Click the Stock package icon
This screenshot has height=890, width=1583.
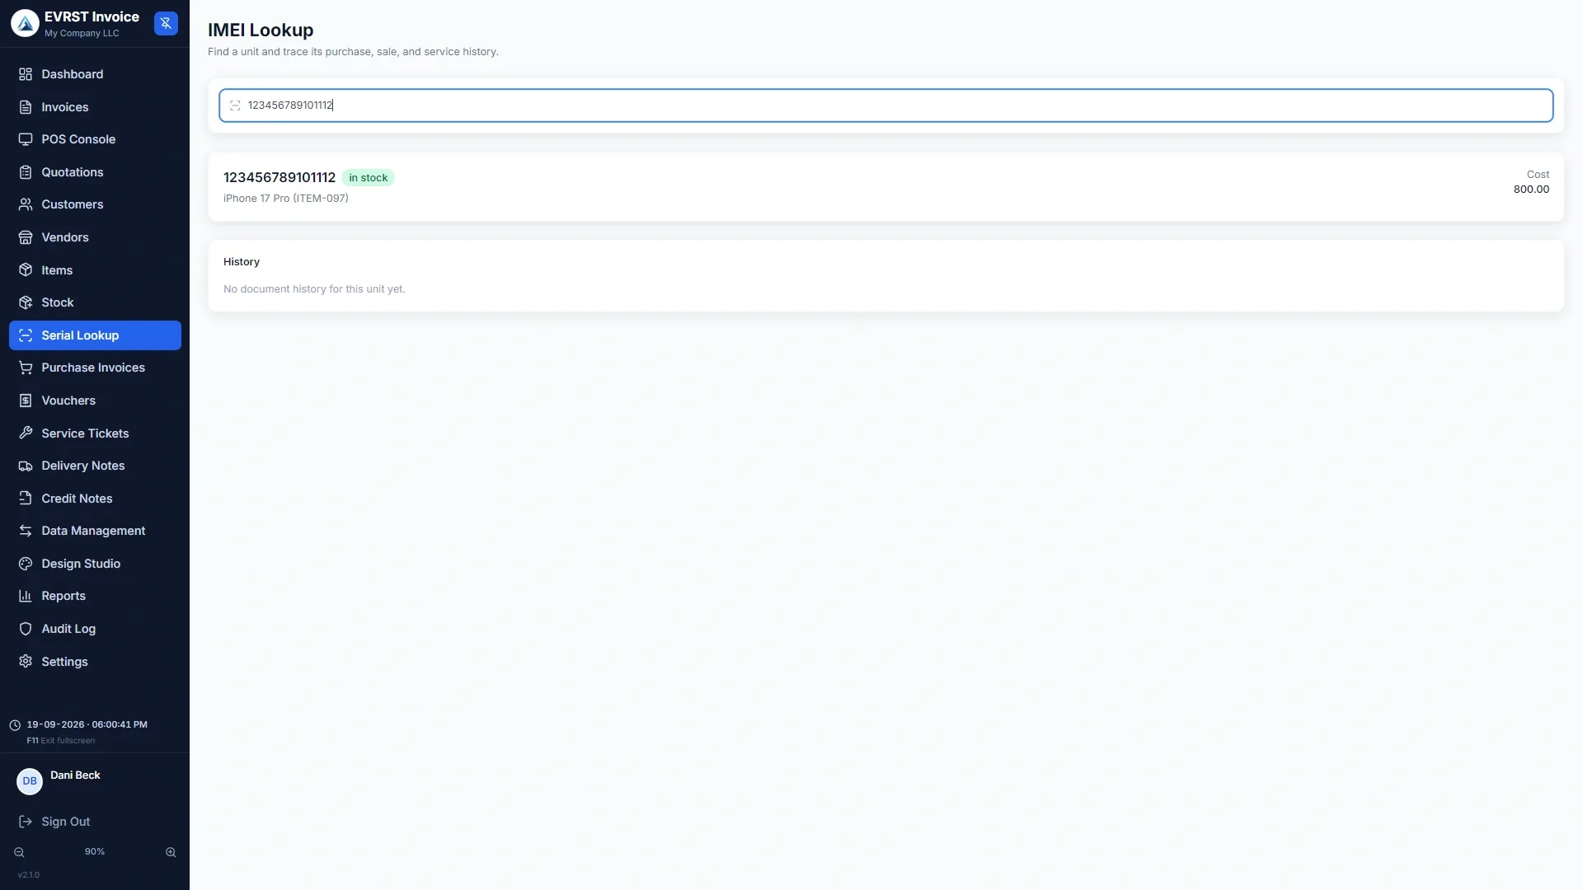26,302
